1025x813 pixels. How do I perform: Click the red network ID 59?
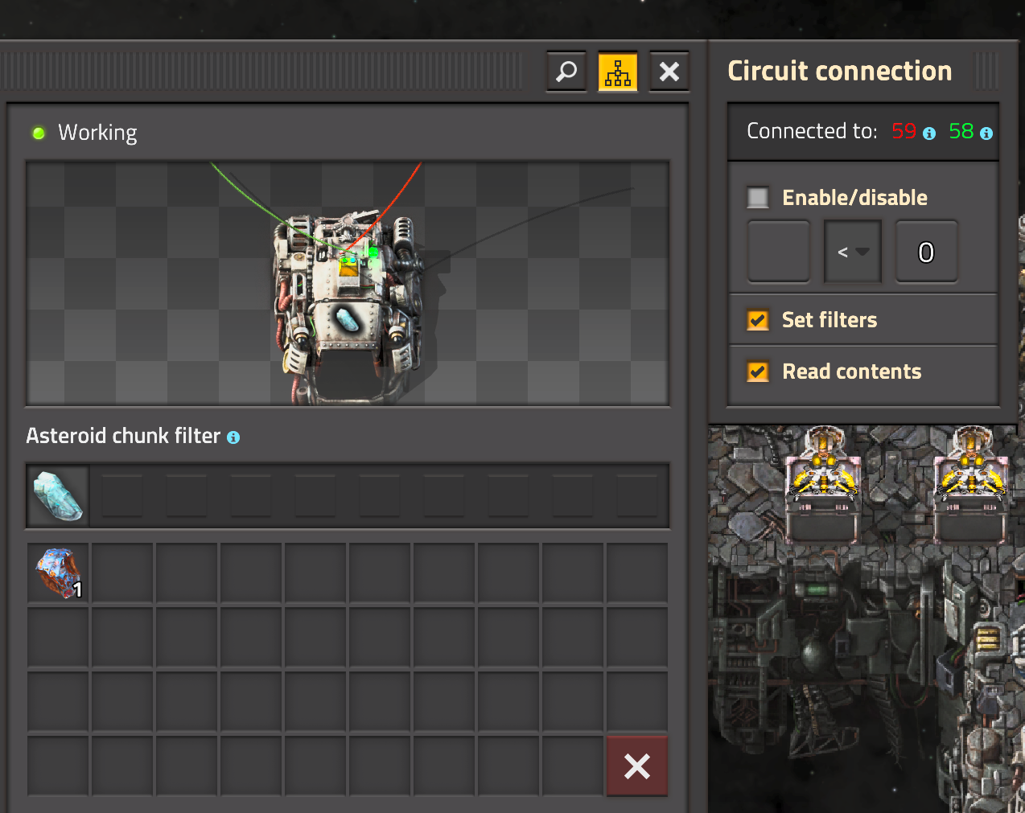click(x=904, y=131)
